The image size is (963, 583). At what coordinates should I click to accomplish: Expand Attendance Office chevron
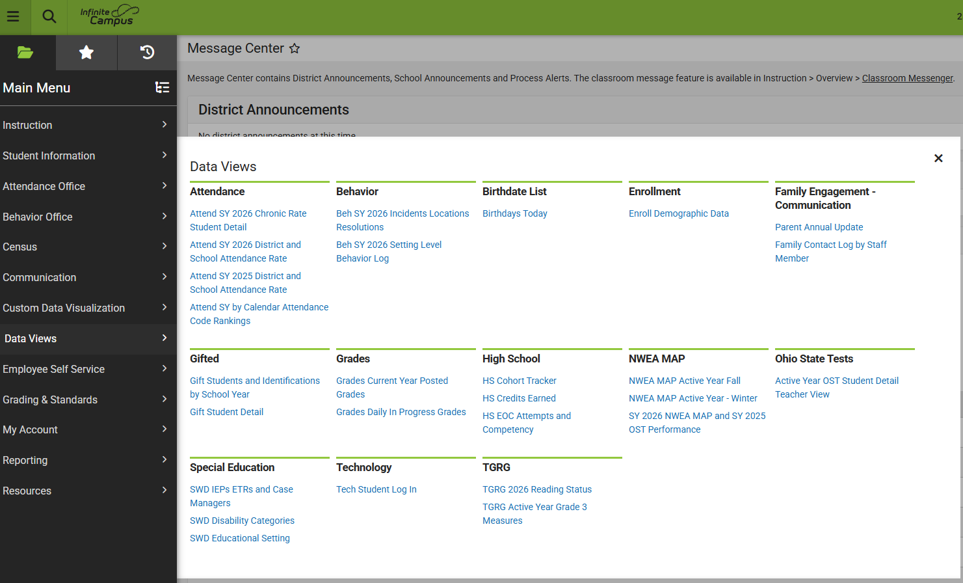[165, 185]
